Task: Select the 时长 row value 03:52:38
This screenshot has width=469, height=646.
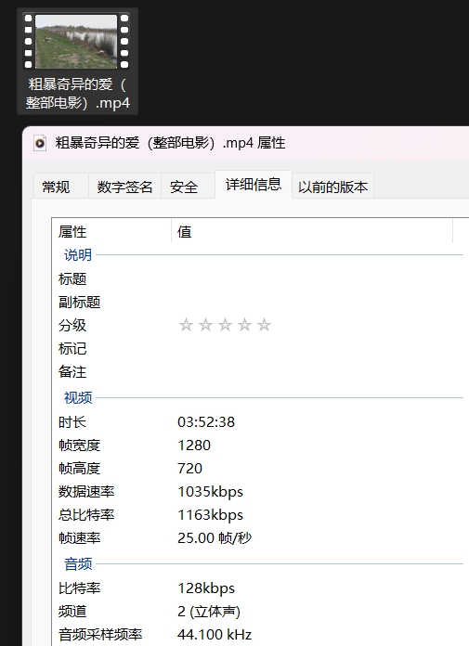Action: point(206,422)
